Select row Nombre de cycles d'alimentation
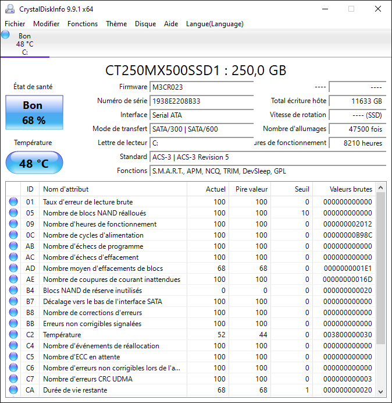 click(x=191, y=235)
